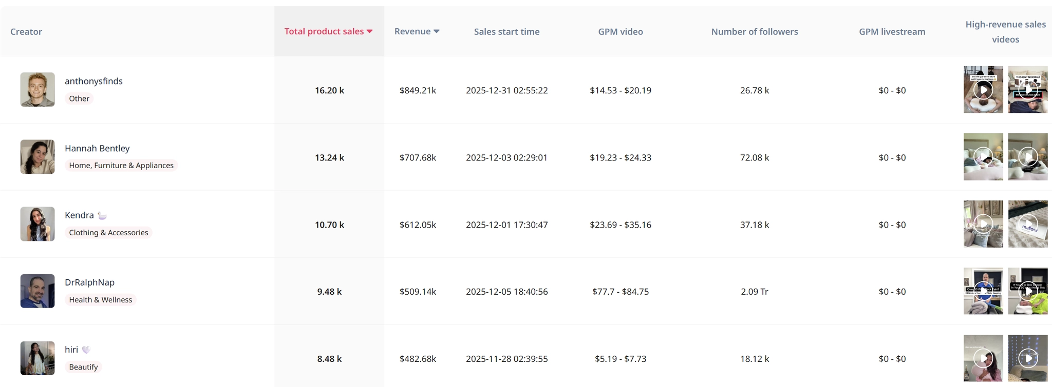Select the $612.05k revenue cell

pos(418,225)
